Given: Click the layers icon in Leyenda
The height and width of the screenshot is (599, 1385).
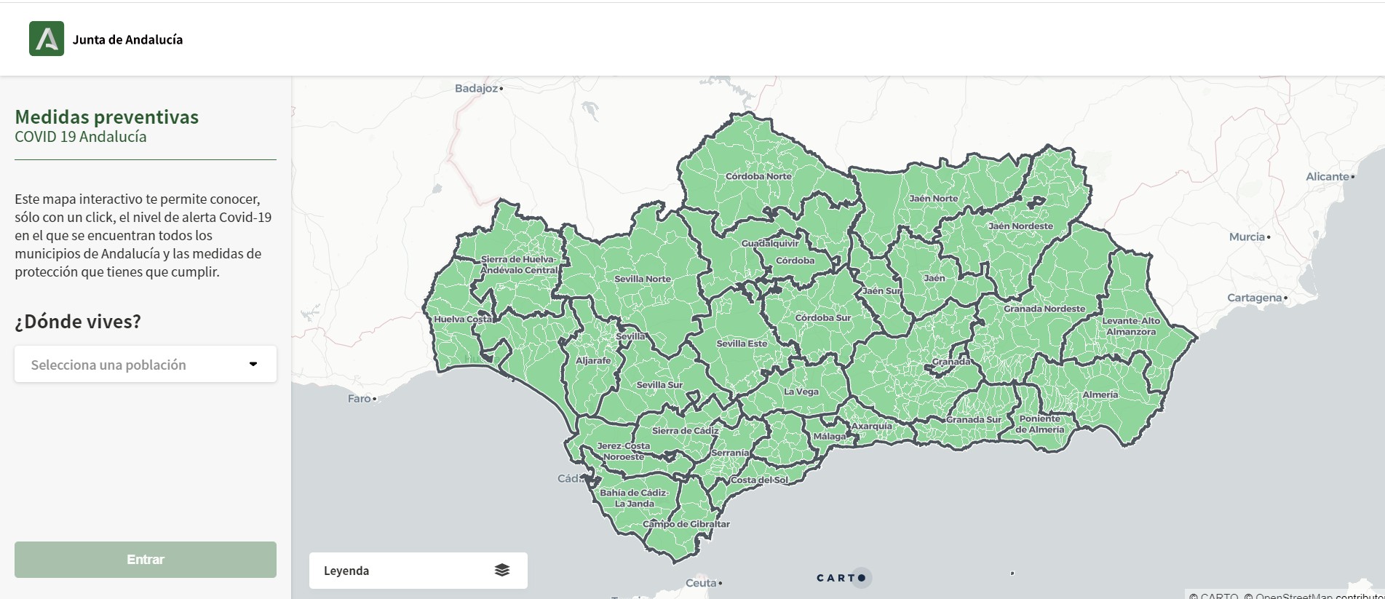Looking at the screenshot, I should [x=501, y=570].
